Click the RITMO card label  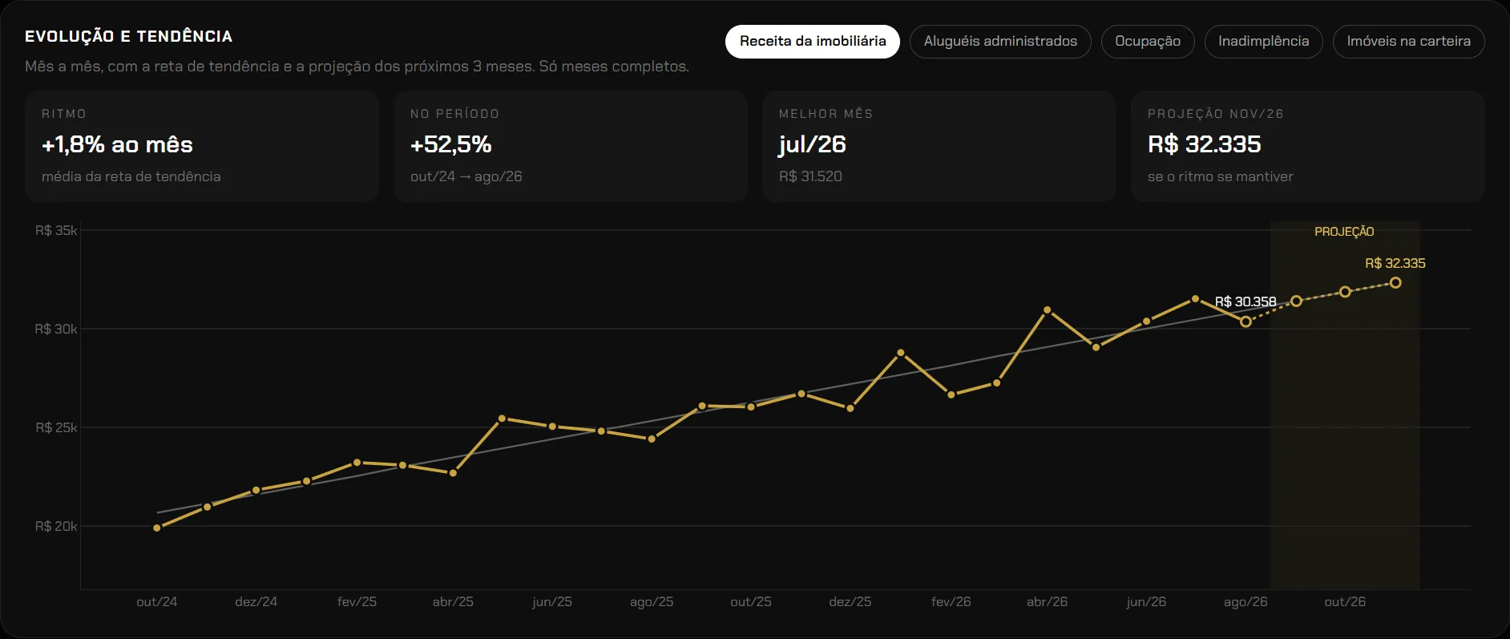point(64,114)
